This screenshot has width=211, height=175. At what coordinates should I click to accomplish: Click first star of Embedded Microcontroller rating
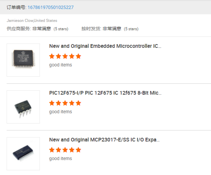tap(52, 56)
